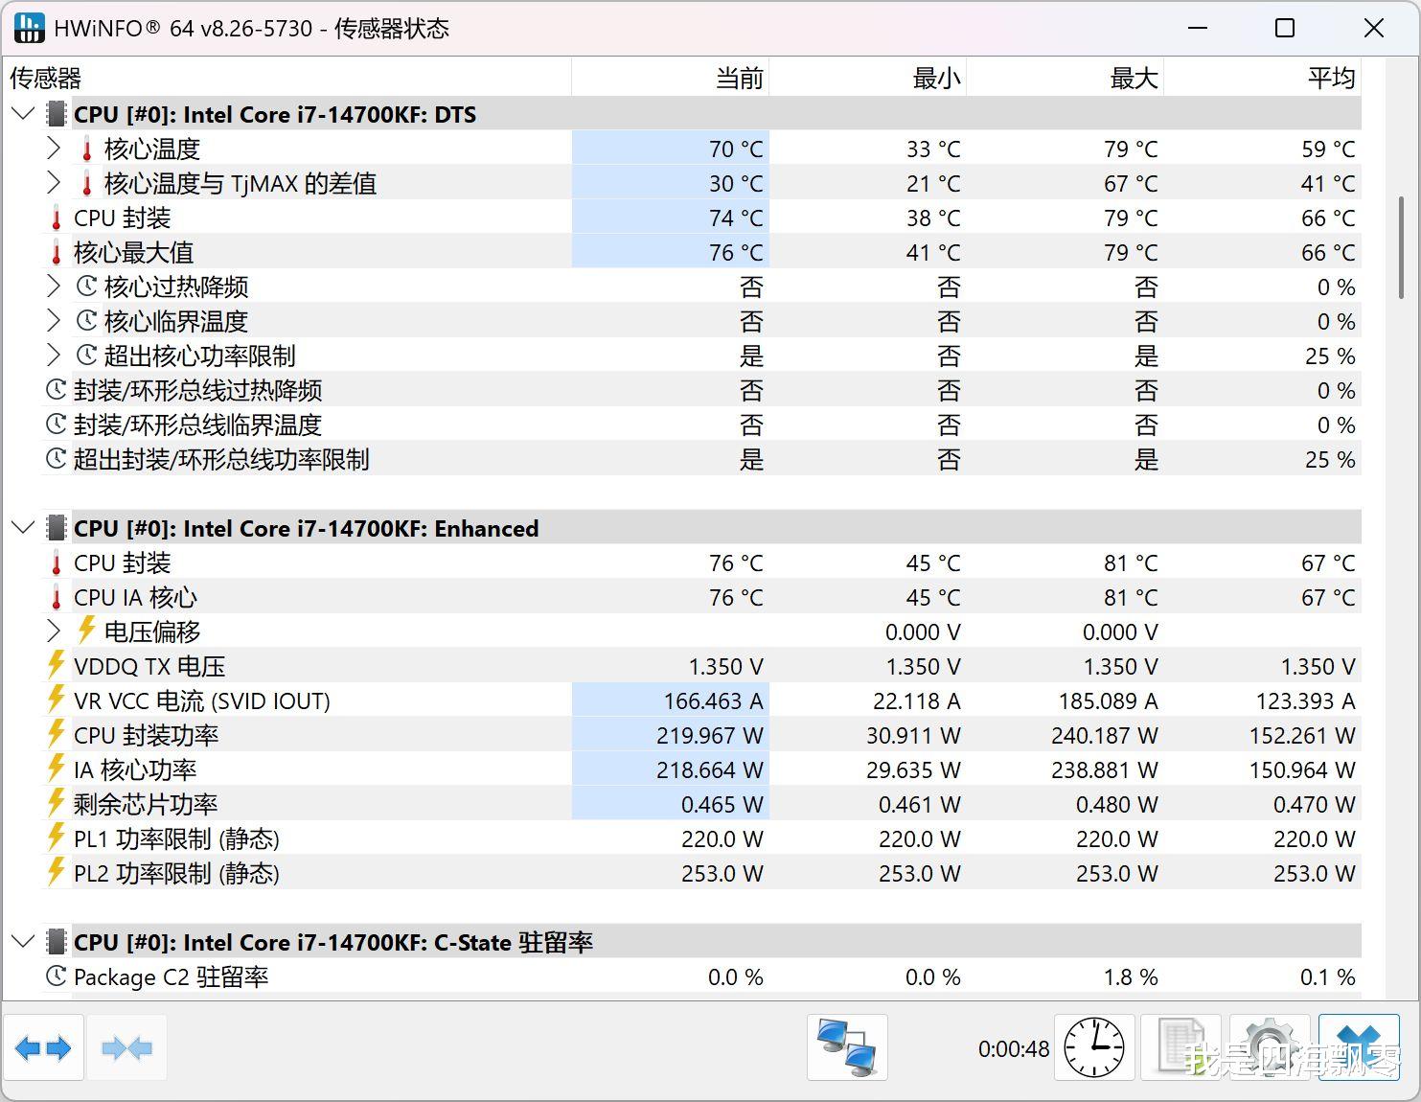Reset min/max values with the clock button
This screenshot has height=1102, width=1421.
click(x=1094, y=1047)
